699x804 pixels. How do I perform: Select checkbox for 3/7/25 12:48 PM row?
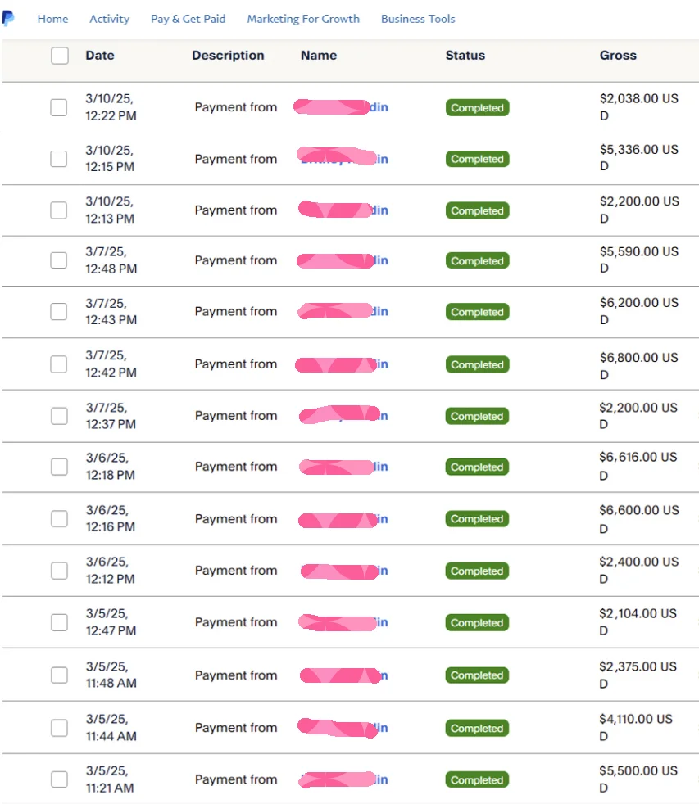click(x=58, y=260)
